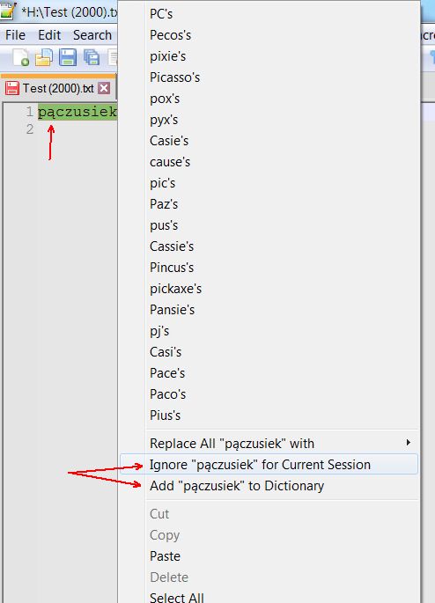Click the Open file folder icon
Viewport: 435px width, 603px height.
coord(44,58)
